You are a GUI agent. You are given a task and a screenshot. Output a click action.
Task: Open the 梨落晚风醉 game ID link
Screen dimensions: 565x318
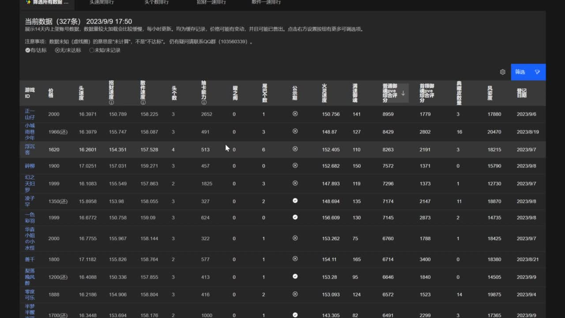coord(30,277)
